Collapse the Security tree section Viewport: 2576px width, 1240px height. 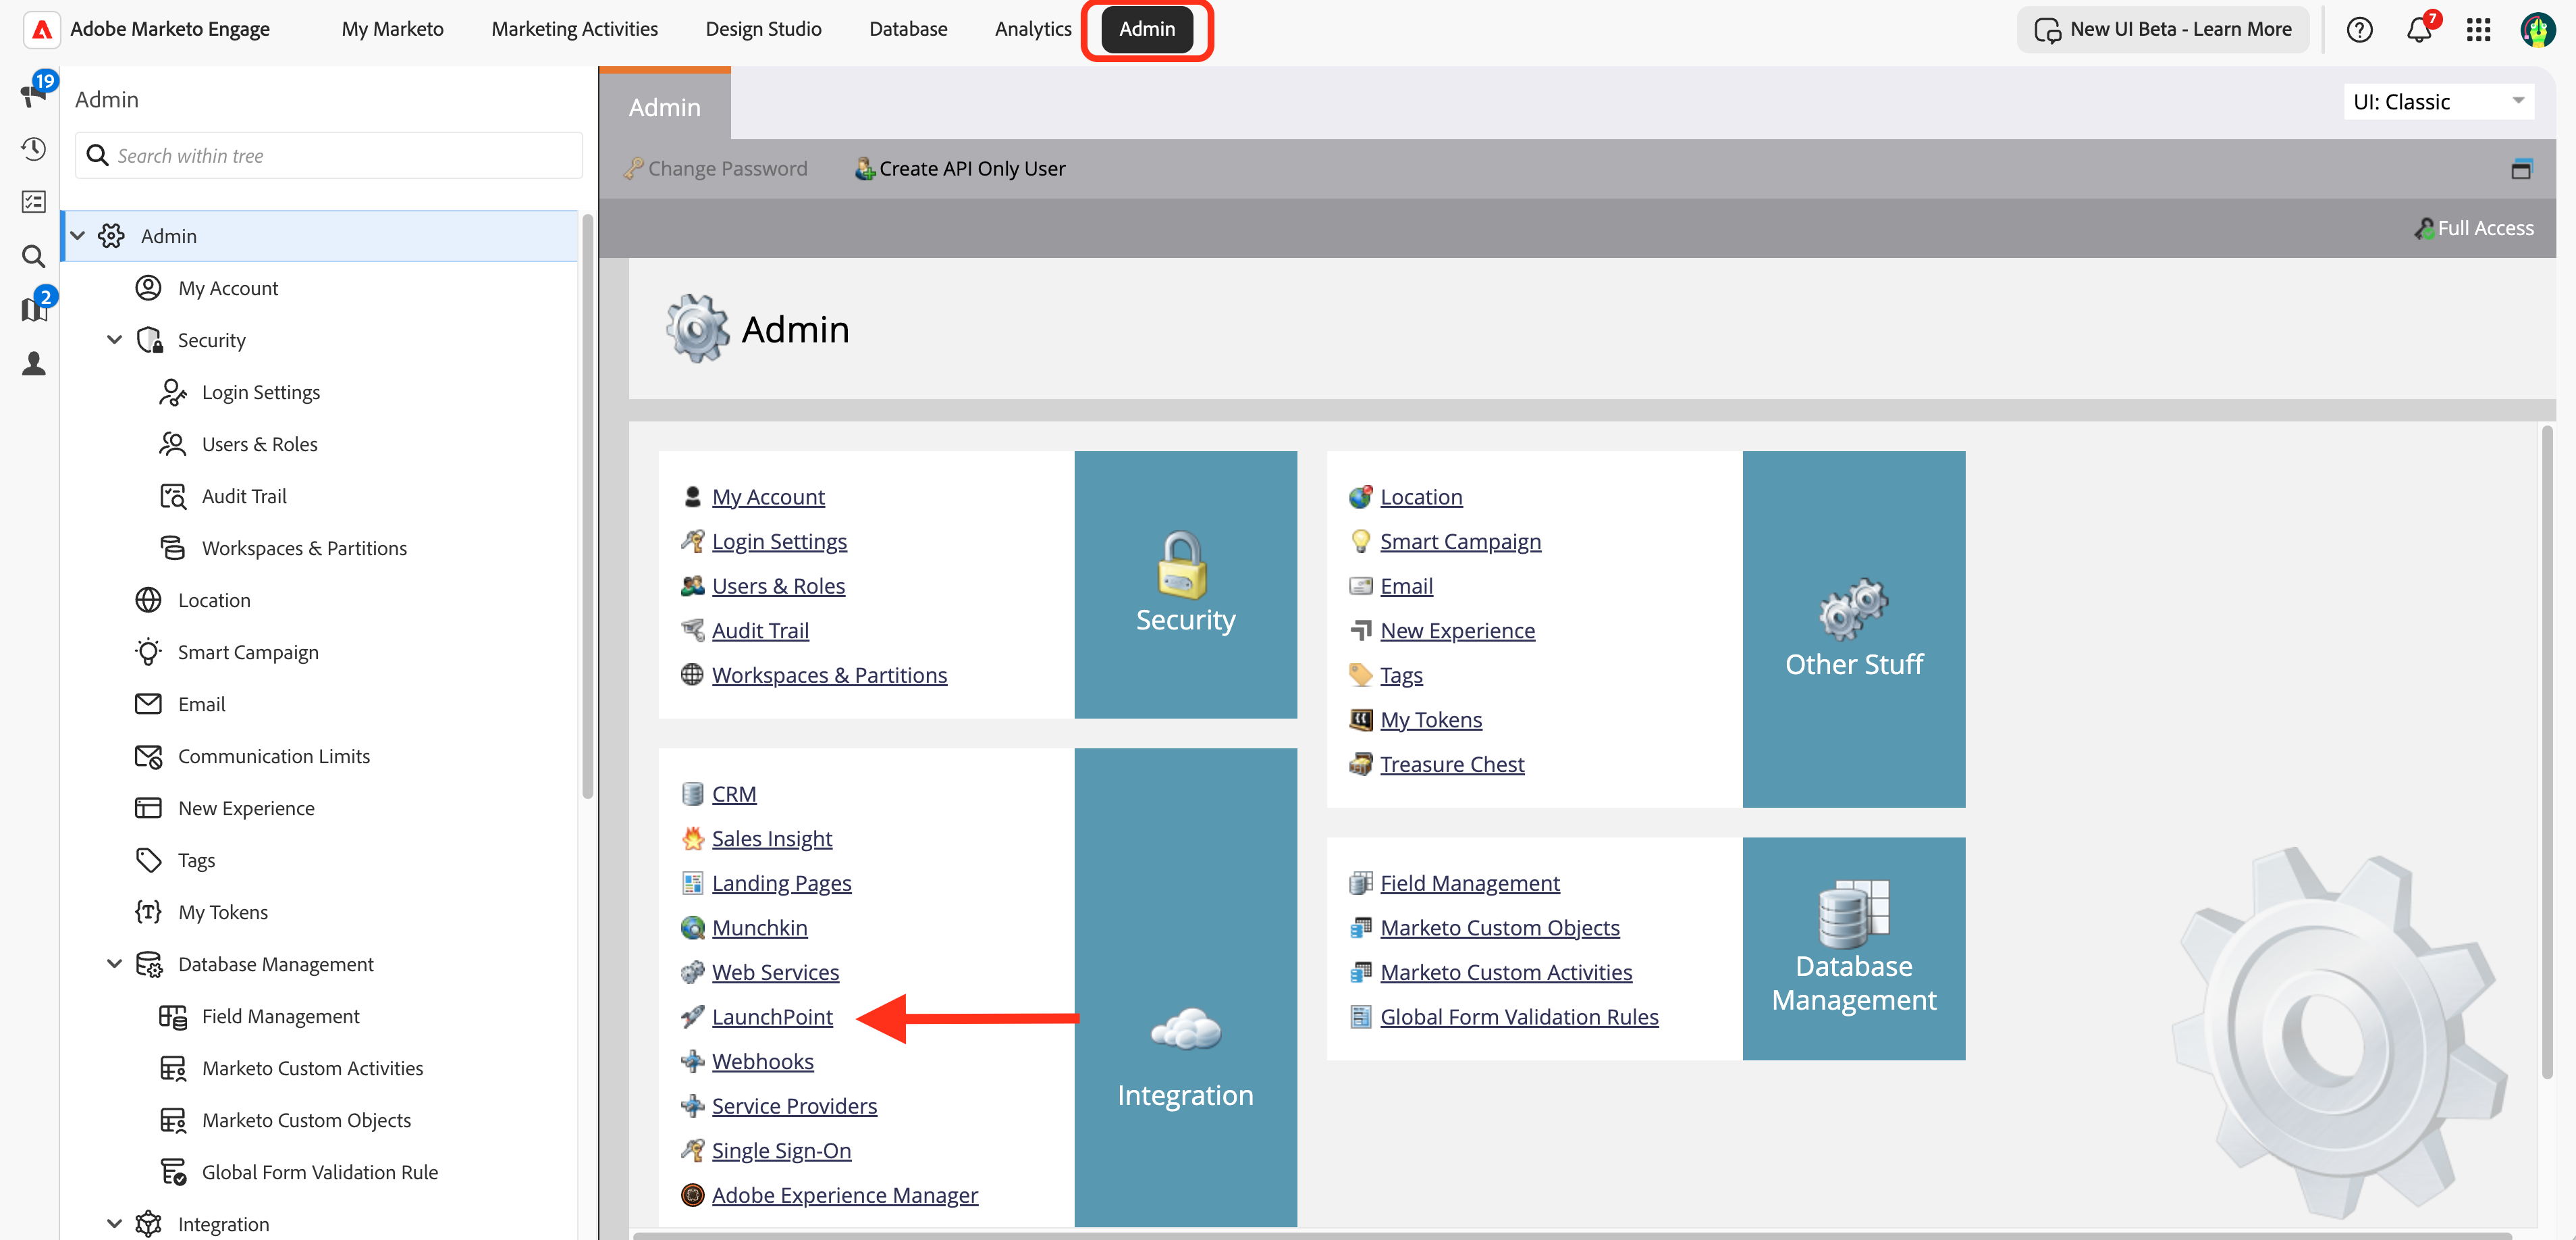(114, 340)
